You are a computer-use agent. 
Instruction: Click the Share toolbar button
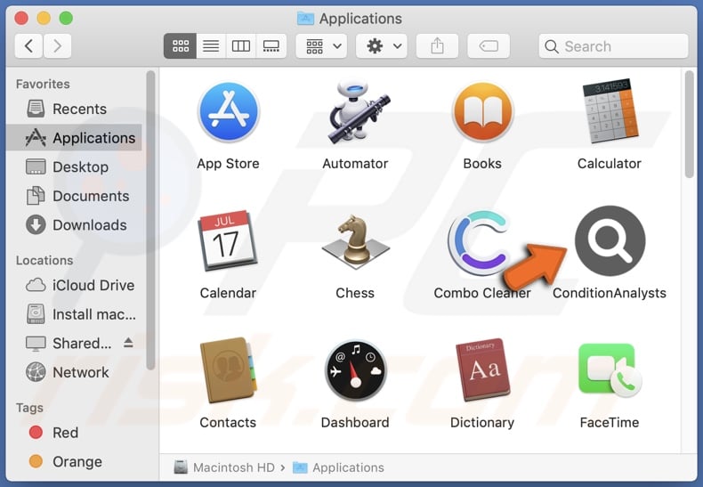tap(437, 45)
